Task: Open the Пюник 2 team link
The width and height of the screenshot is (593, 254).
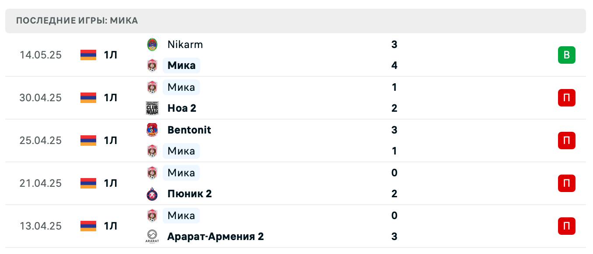Action: tap(189, 194)
